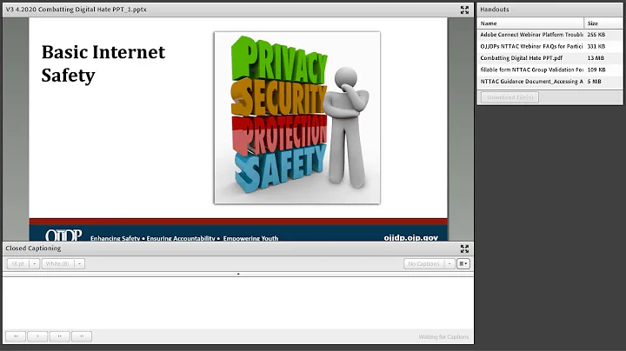Screen dimensions: 626x351
Task: Click the ojjdp.ojp.gov link on slide
Action: point(410,238)
